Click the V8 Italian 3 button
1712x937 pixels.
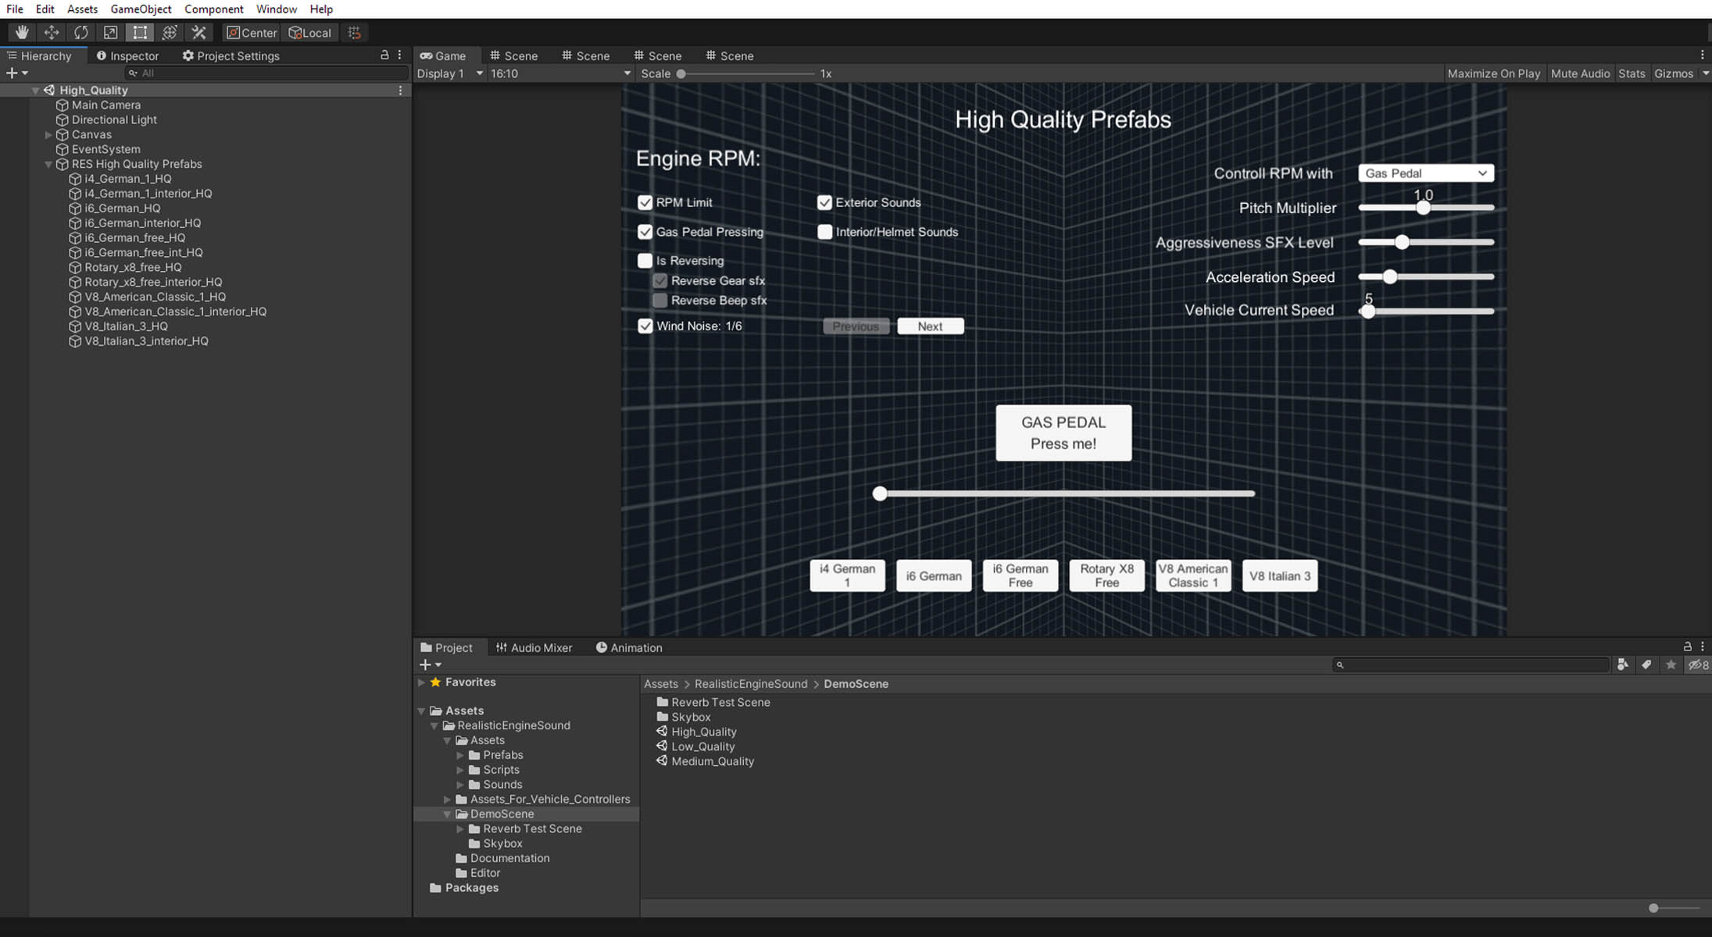1279,575
